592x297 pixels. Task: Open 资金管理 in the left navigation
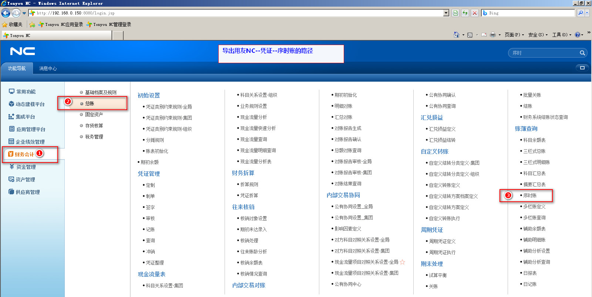26,167
